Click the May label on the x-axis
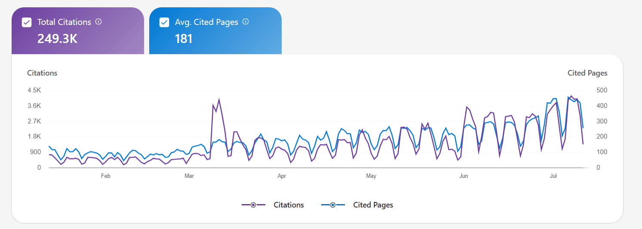642x229 pixels. coord(371,176)
